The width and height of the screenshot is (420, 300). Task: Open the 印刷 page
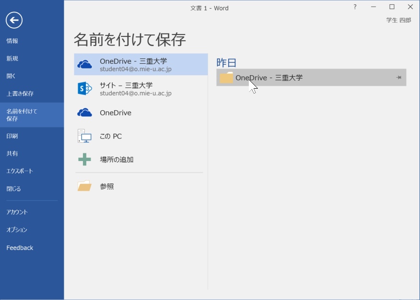[12, 136]
